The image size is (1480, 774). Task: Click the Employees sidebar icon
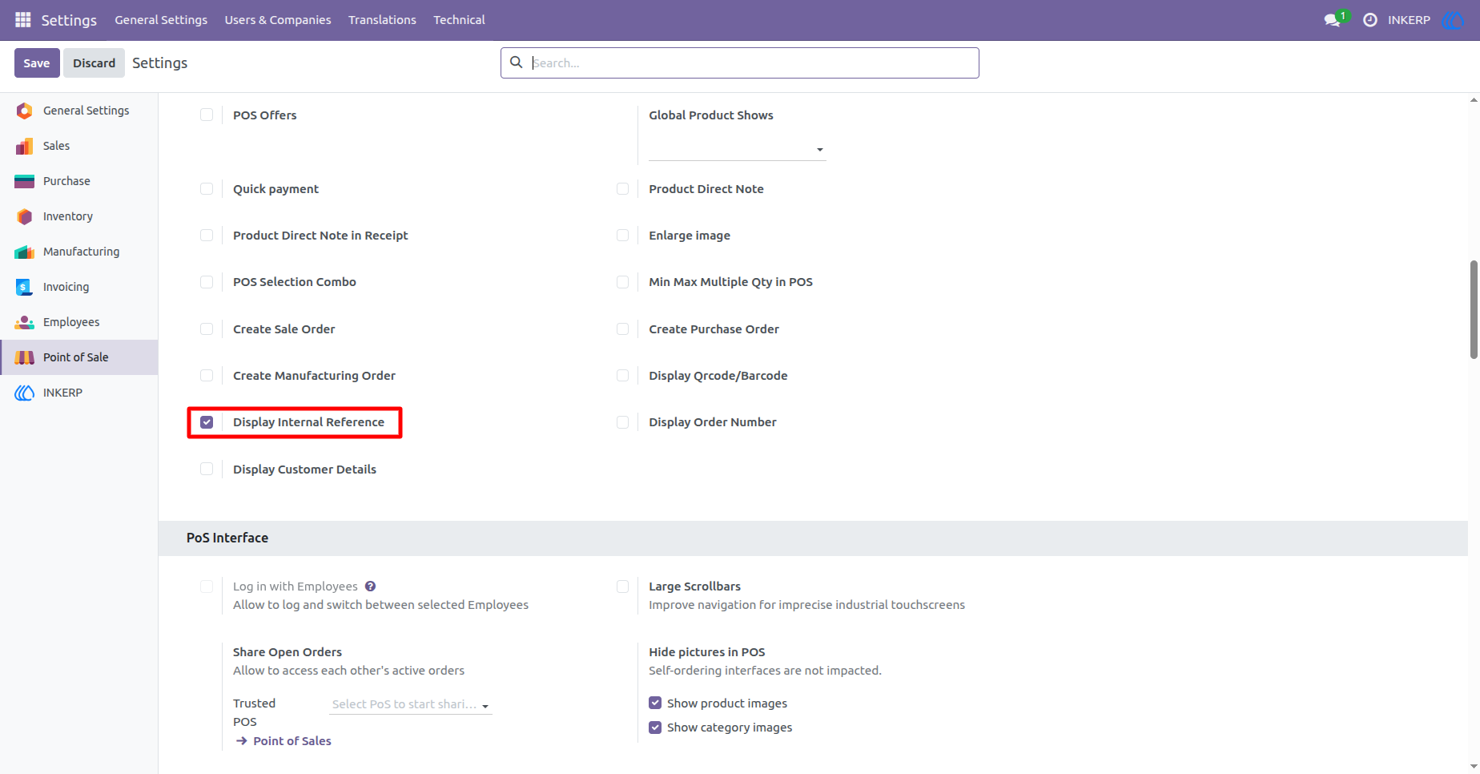tap(25, 322)
